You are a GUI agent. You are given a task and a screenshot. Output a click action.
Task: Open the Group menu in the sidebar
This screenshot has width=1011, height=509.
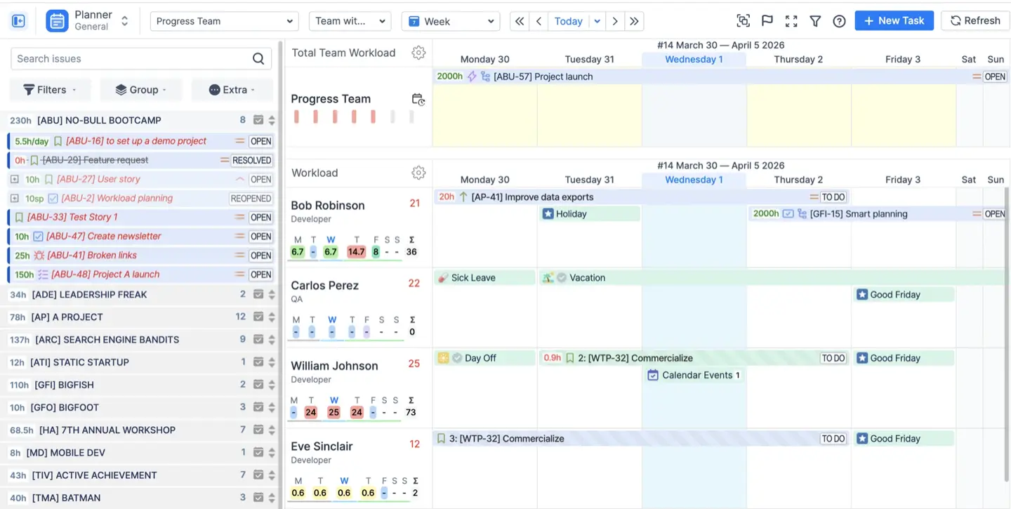(141, 89)
